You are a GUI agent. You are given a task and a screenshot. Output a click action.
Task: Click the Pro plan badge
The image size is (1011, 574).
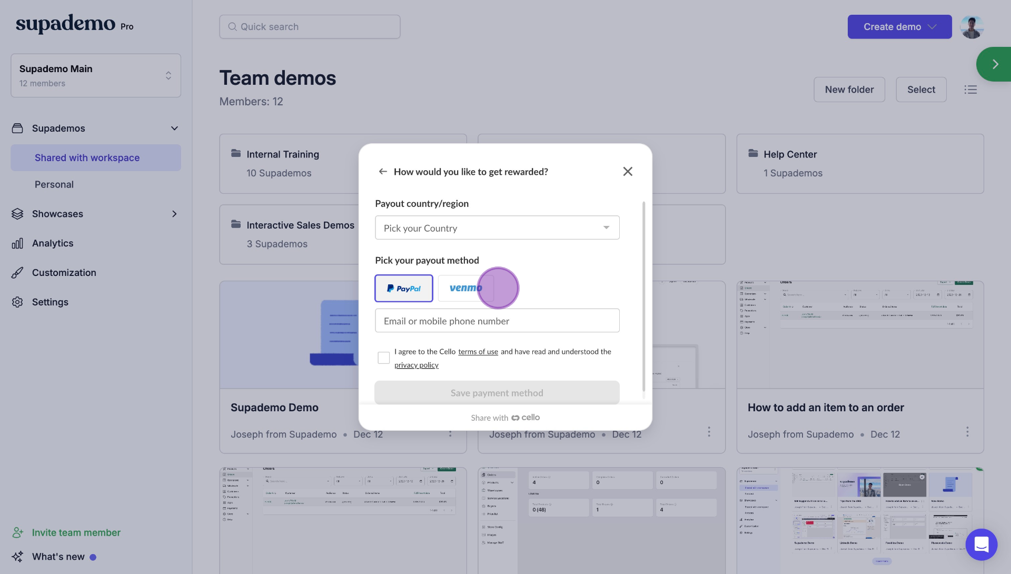[127, 27]
